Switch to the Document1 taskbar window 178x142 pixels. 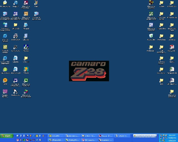coord(105,140)
